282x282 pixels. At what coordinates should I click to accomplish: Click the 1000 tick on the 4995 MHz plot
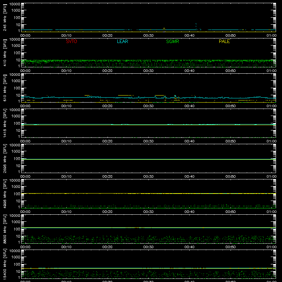tap(16, 187)
